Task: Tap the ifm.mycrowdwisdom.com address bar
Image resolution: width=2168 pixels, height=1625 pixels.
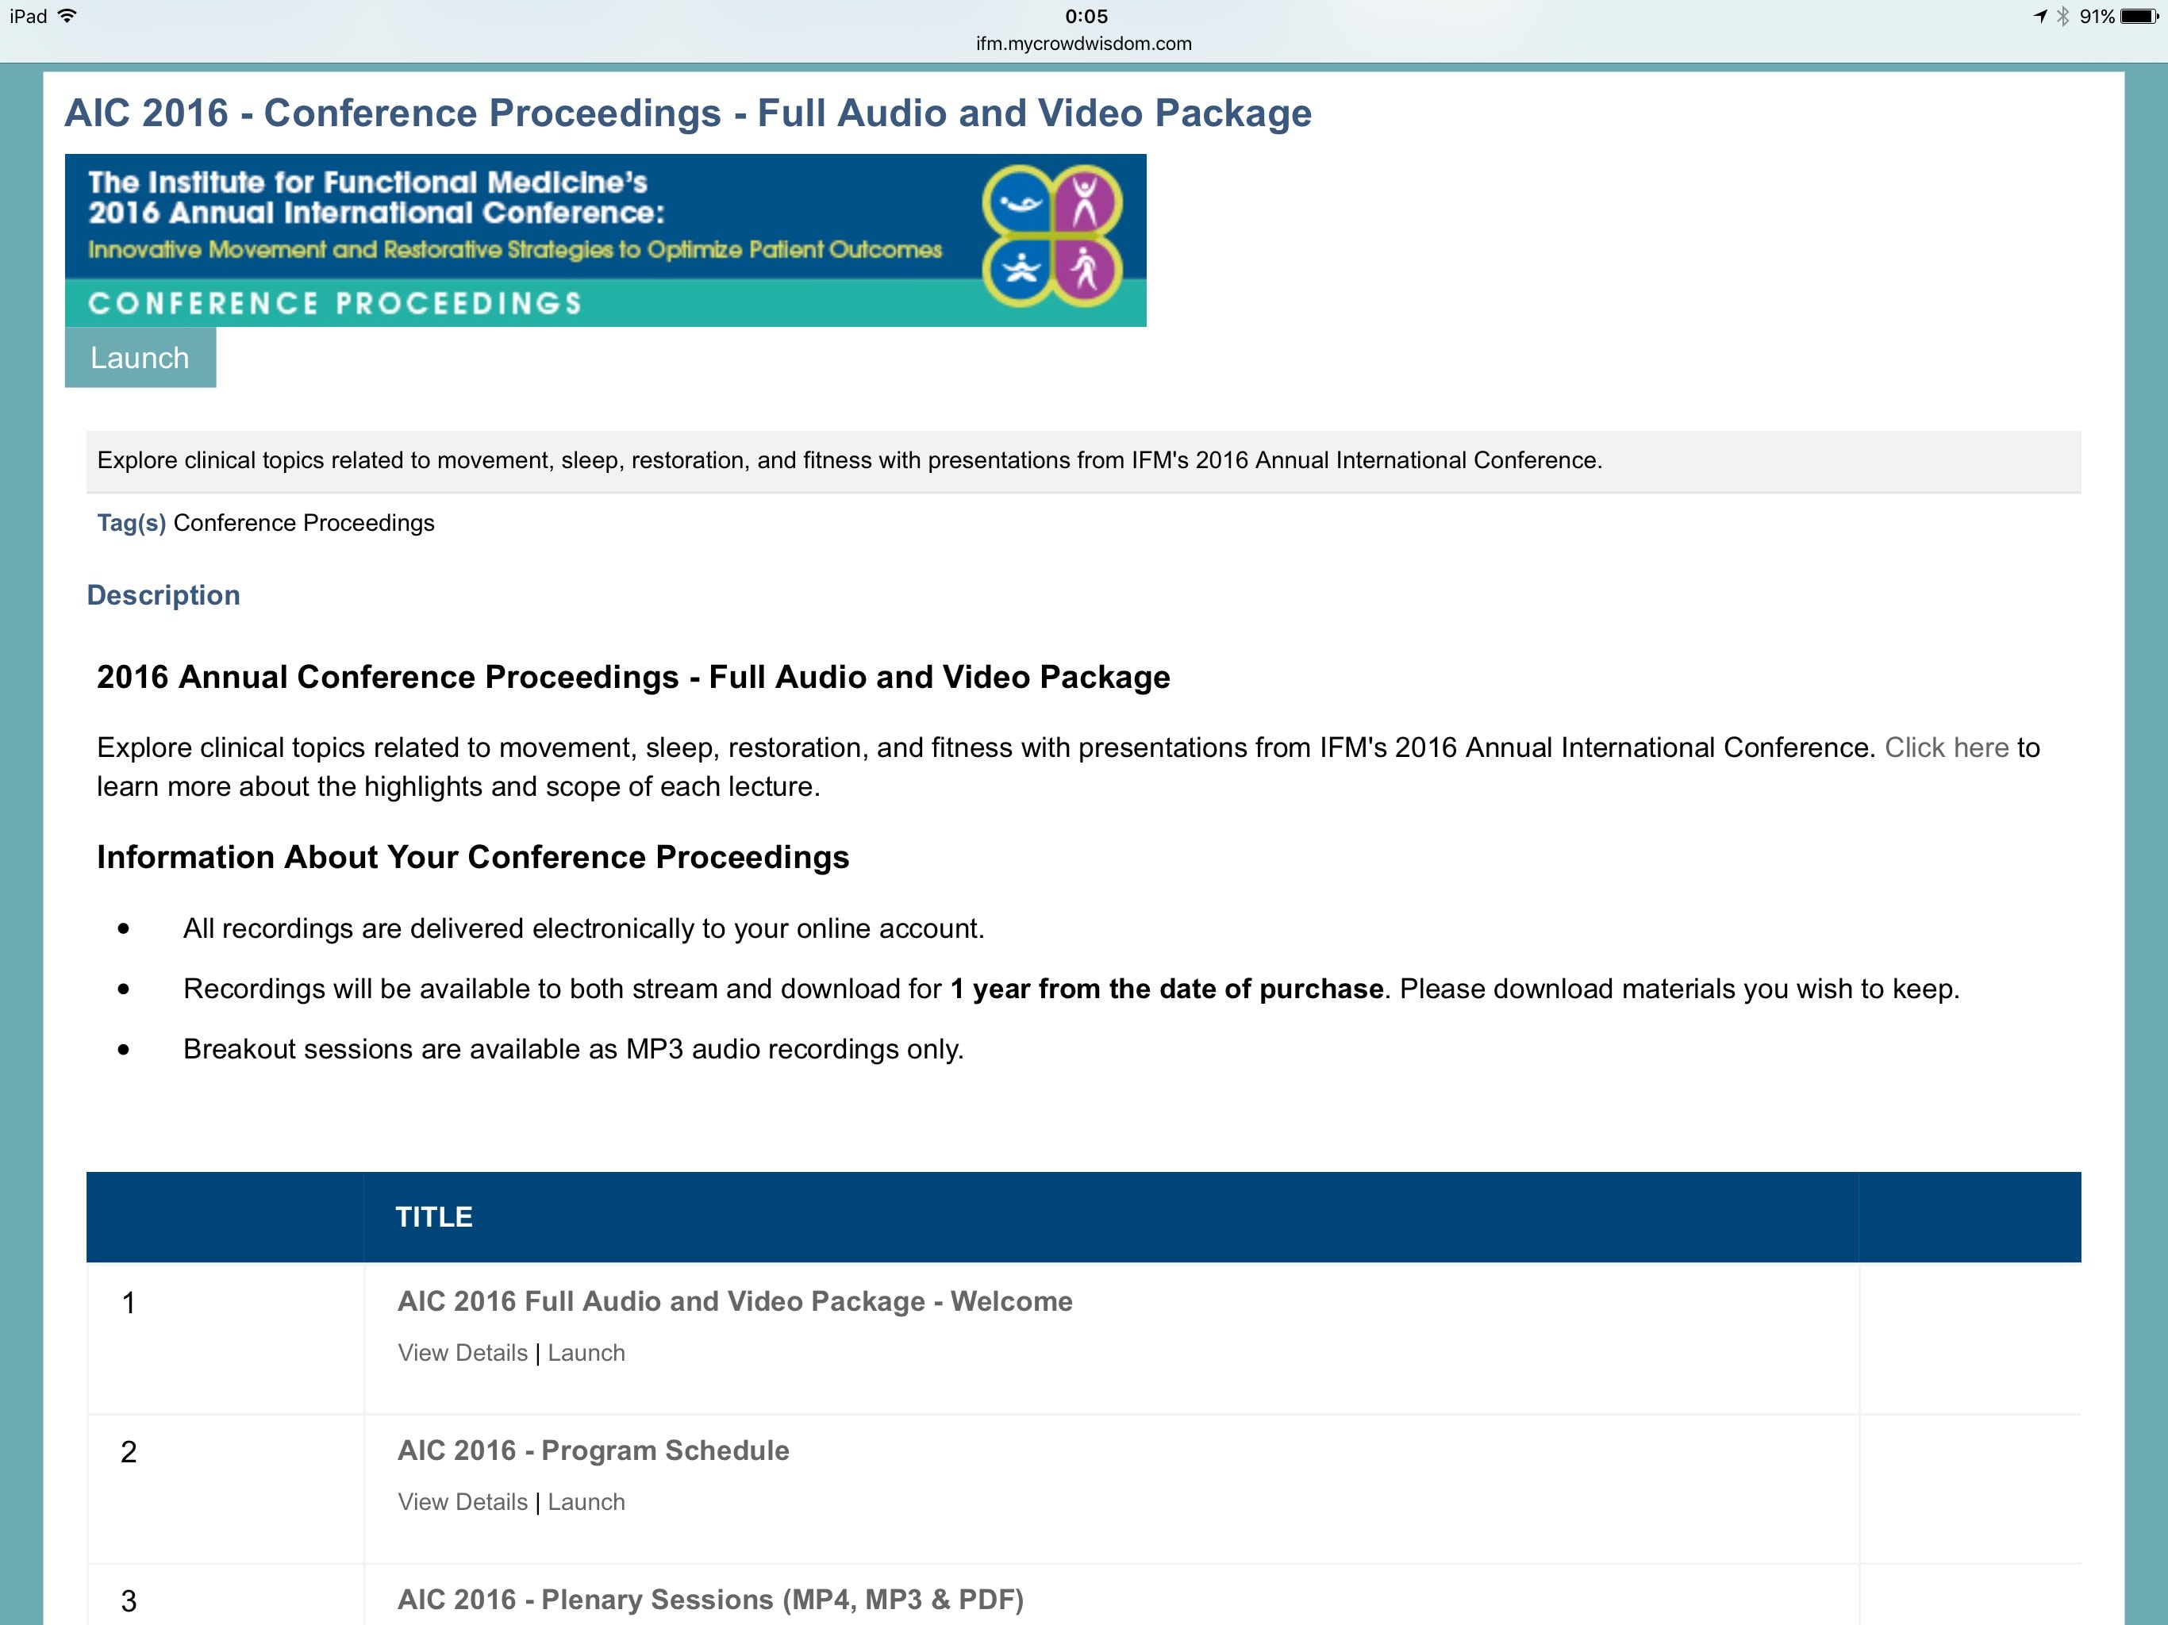Action: (1083, 44)
